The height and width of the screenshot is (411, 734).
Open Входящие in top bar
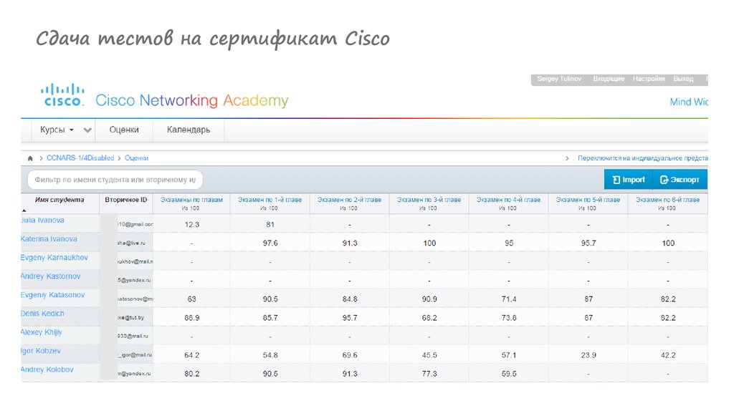tap(609, 79)
